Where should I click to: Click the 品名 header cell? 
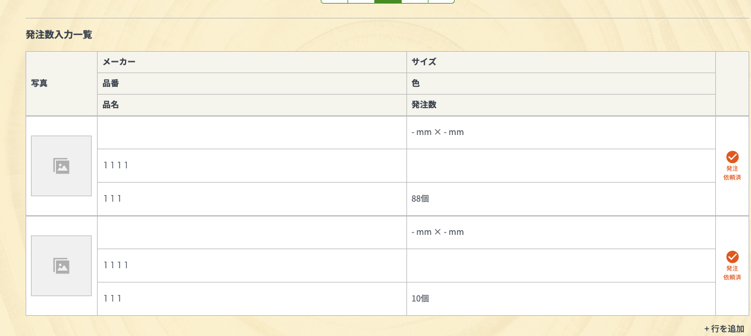pos(252,105)
